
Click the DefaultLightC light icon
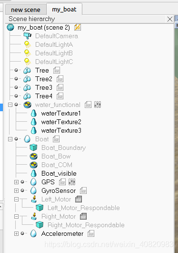28,62
